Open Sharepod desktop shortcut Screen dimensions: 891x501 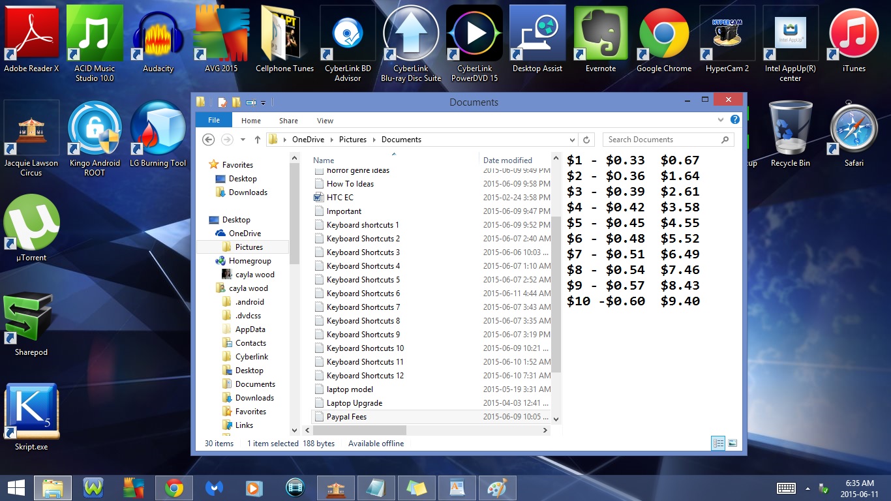31,323
